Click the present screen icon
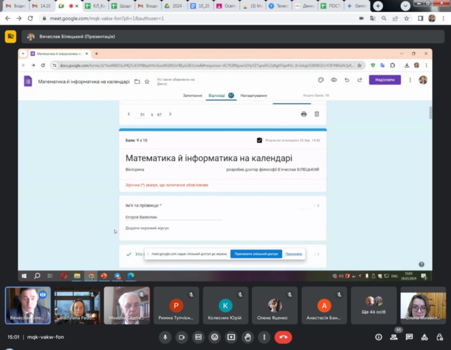Image resolution: width=451 pixels, height=350 pixels. 231,337
